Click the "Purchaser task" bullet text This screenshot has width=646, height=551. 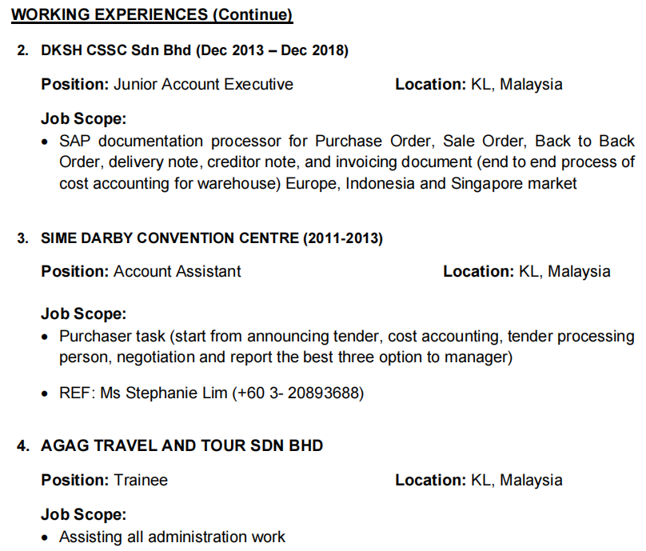(110, 337)
